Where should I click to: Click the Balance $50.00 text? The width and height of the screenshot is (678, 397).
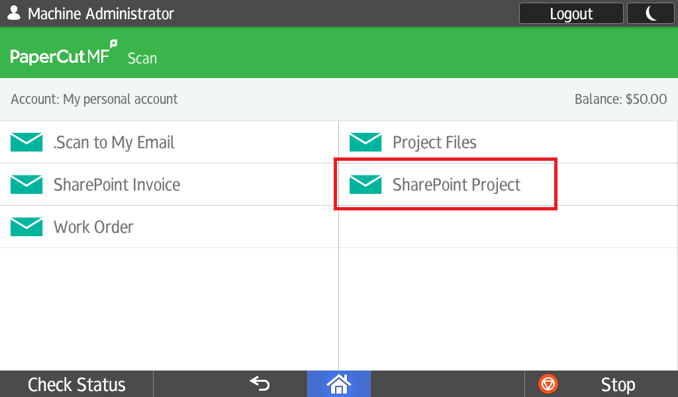[620, 99]
